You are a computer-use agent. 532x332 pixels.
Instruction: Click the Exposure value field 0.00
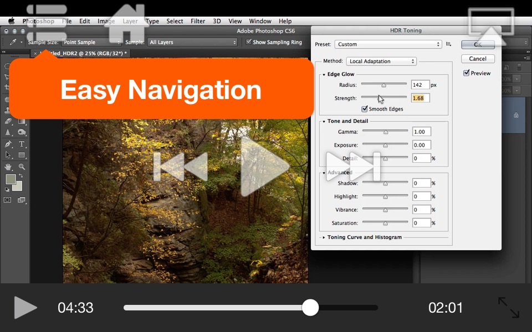coord(421,145)
